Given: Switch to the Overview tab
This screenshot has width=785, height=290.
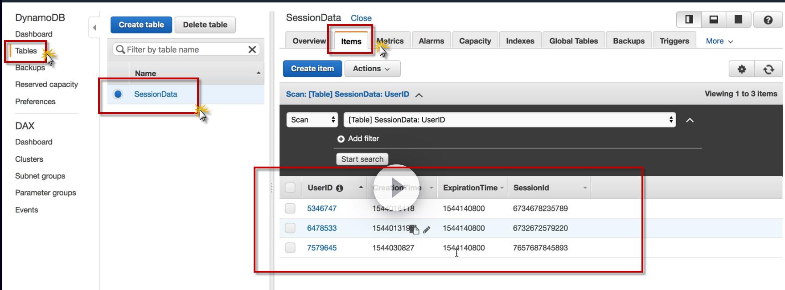Looking at the screenshot, I should point(309,41).
